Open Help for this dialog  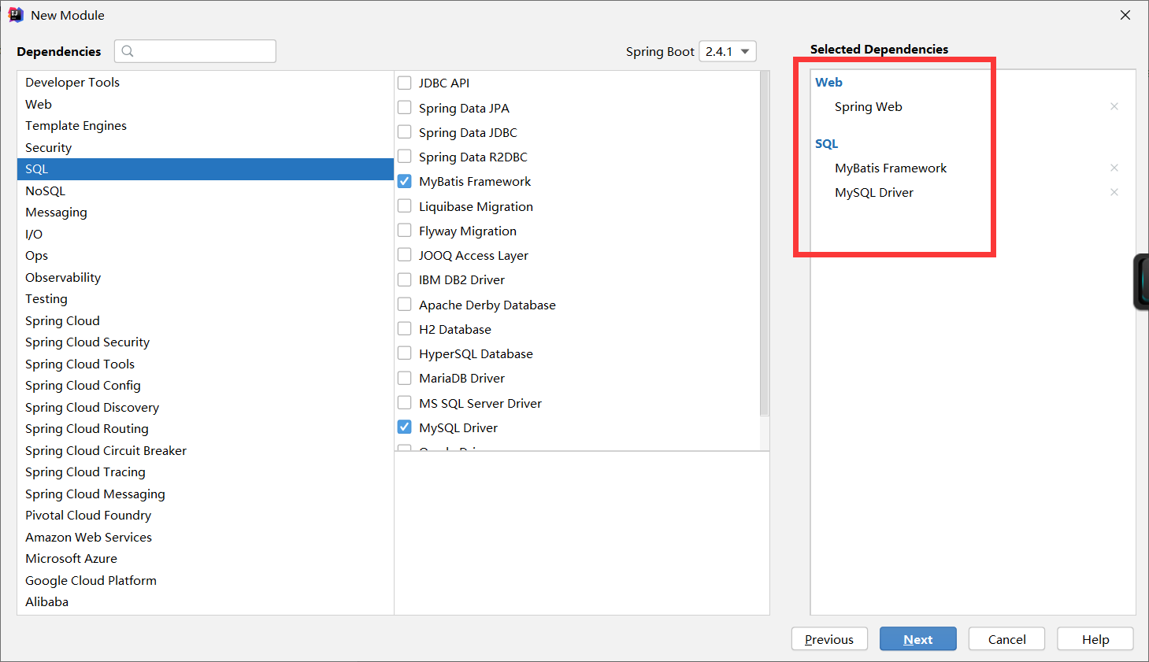click(x=1095, y=639)
